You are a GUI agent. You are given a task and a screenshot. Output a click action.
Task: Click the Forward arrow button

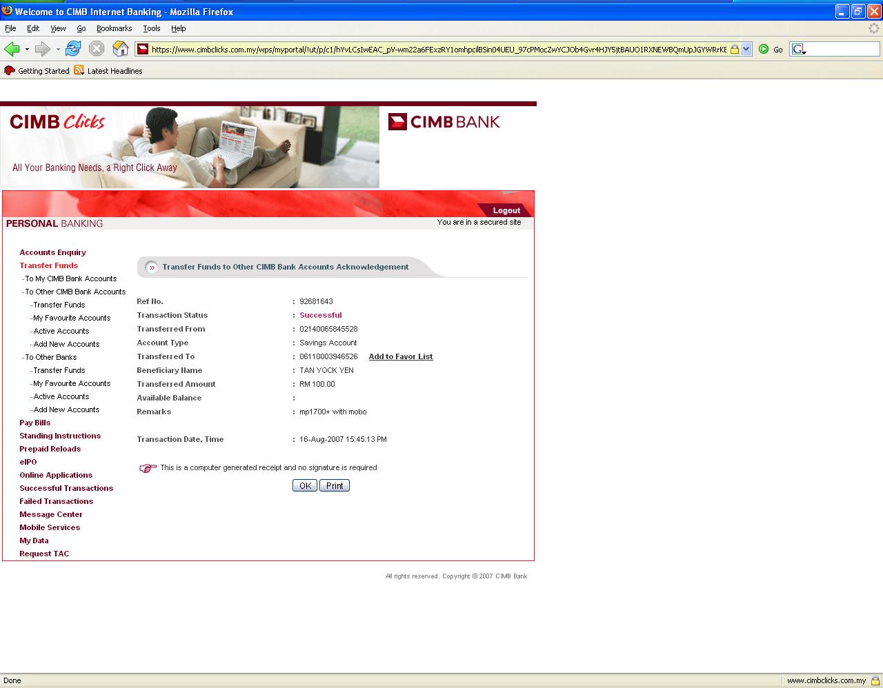pyautogui.click(x=43, y=49)
